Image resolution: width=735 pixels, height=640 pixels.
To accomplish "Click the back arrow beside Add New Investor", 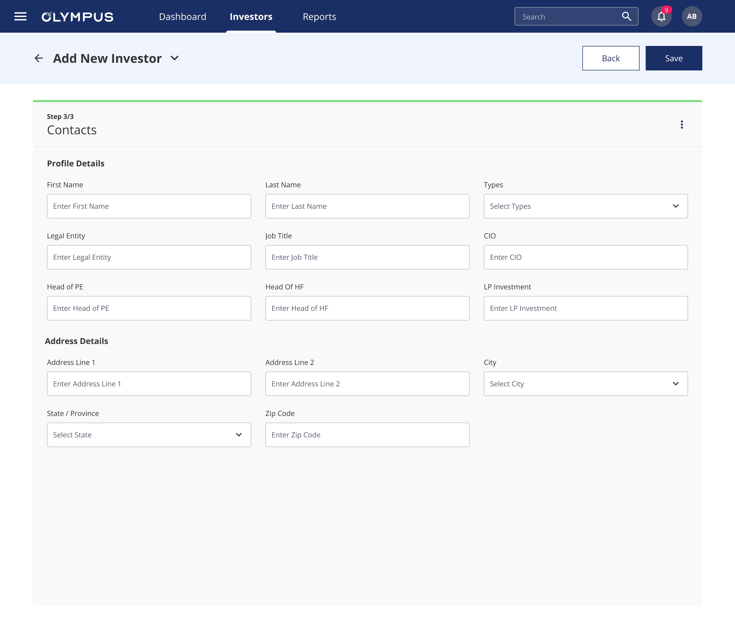I will pyautogui.click(x=39, y=58).
